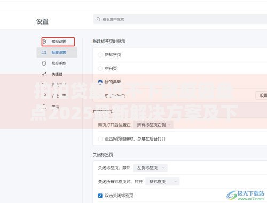Click the 设置 page title
This screenshot has width=267, height=203.
tap(42, 21)
